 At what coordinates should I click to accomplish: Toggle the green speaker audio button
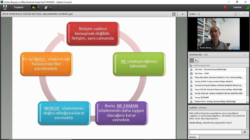(x=34, y=7)
